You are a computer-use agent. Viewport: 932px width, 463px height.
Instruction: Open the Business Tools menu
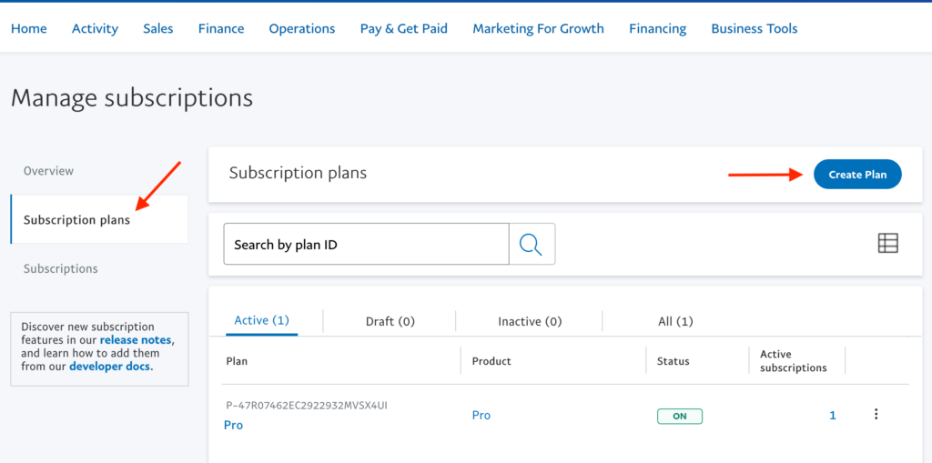pyautogui.click(x=755, y=28)
